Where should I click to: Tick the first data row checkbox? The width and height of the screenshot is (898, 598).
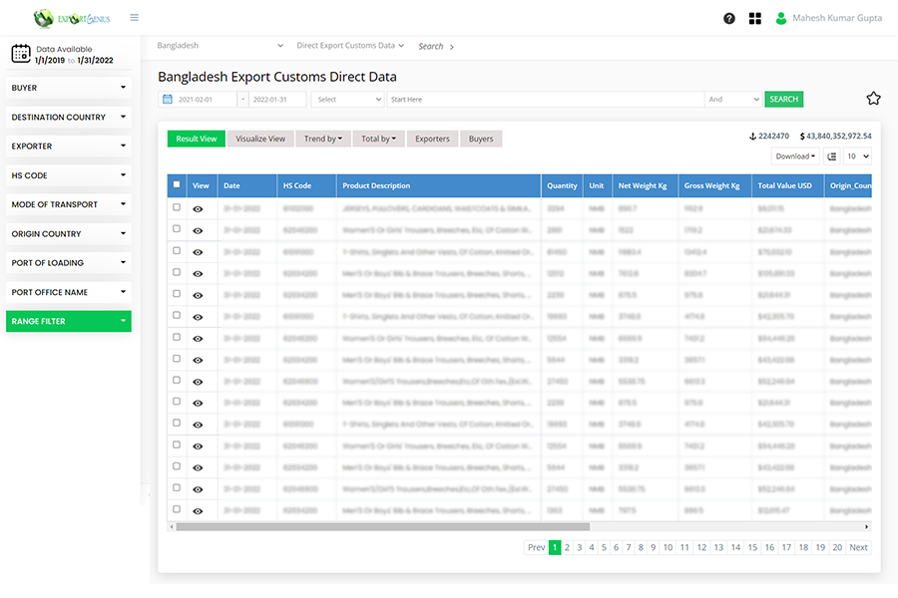[177, 208]
